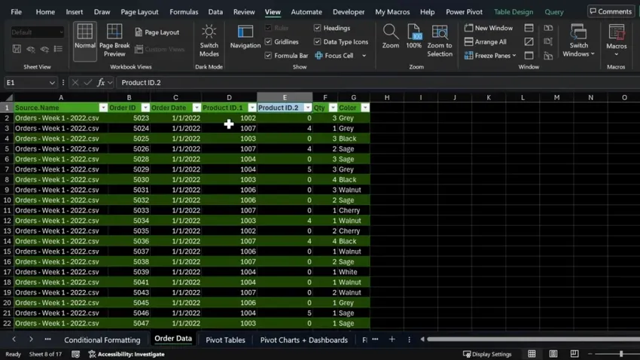Open the Product ID.2 filter dropdown
This screenshot has width=640, height=360.
308,108
